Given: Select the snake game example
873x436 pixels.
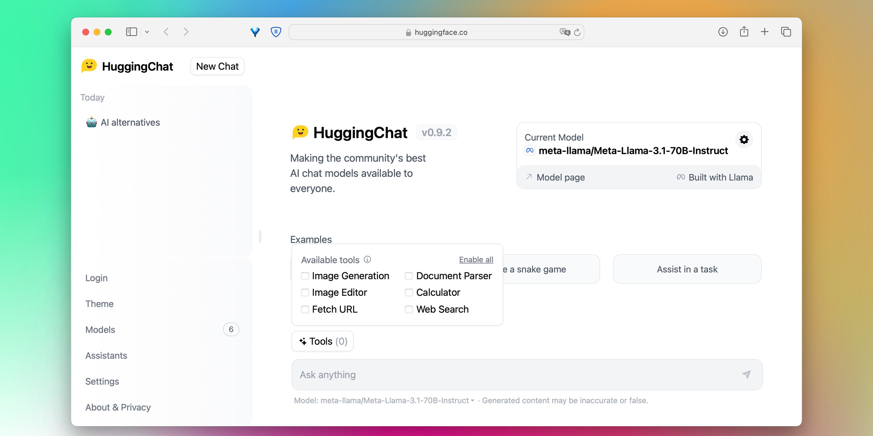Looking at the screenshot, I should (551, 269).
